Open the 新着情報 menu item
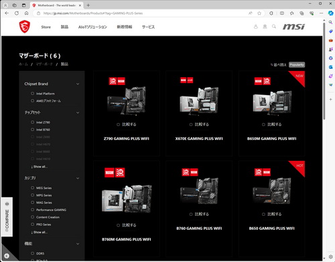The height and width of the screenshot is (262, 335). 125,27
